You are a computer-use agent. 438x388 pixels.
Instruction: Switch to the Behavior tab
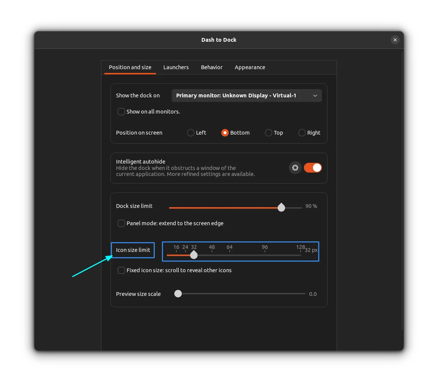pos(211,67)
